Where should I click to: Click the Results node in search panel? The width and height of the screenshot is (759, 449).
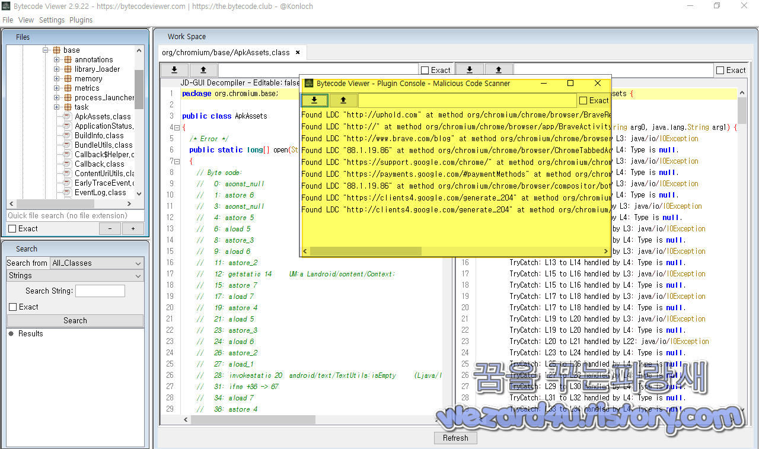coord(30,334)
